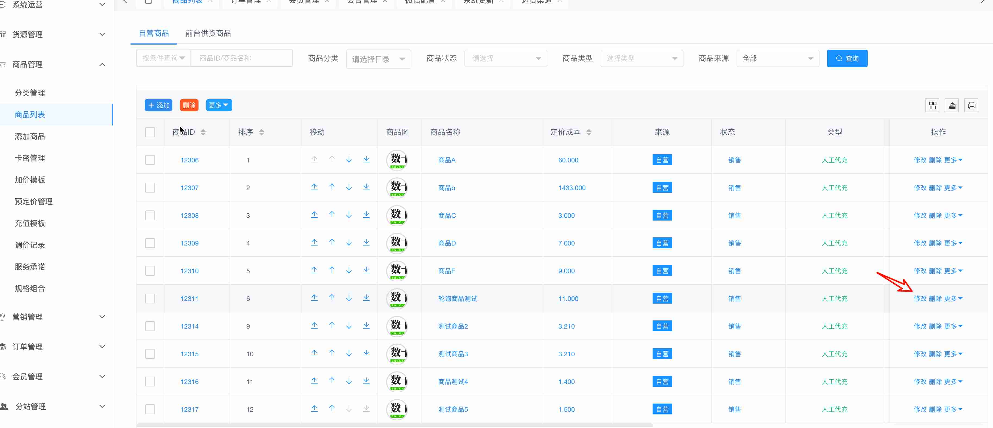Move product 12307 to top
Viewport: 993px width, 428px height.
pos(314,187)
